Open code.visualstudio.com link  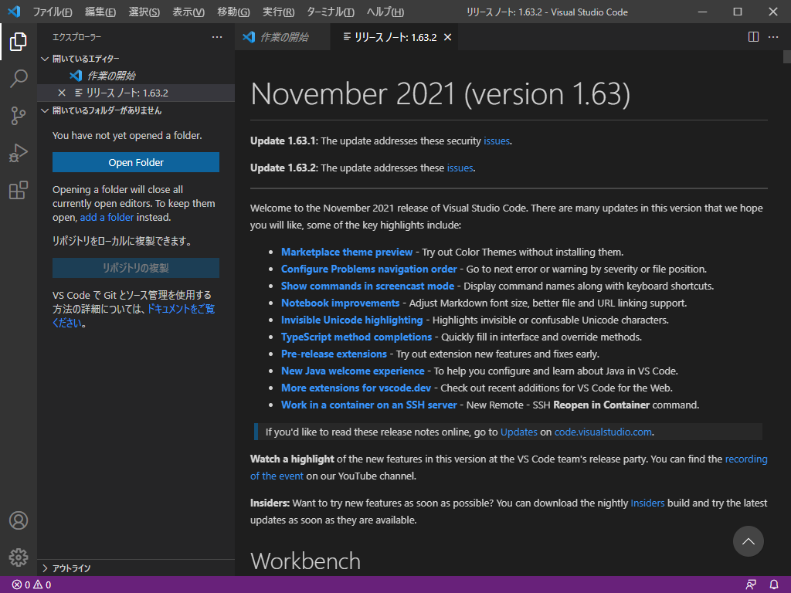603,432
